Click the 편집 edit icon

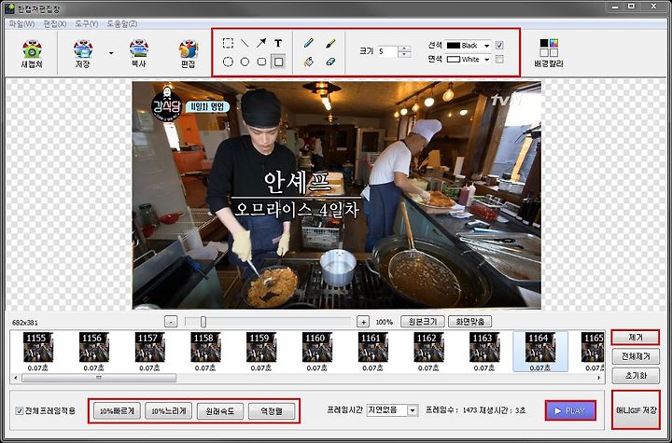pos(188,54)
